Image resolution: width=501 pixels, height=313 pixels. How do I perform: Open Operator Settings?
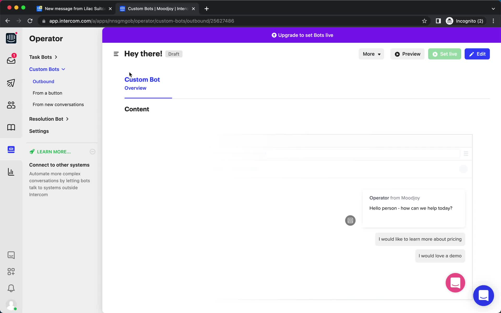(x=39, y=131)
